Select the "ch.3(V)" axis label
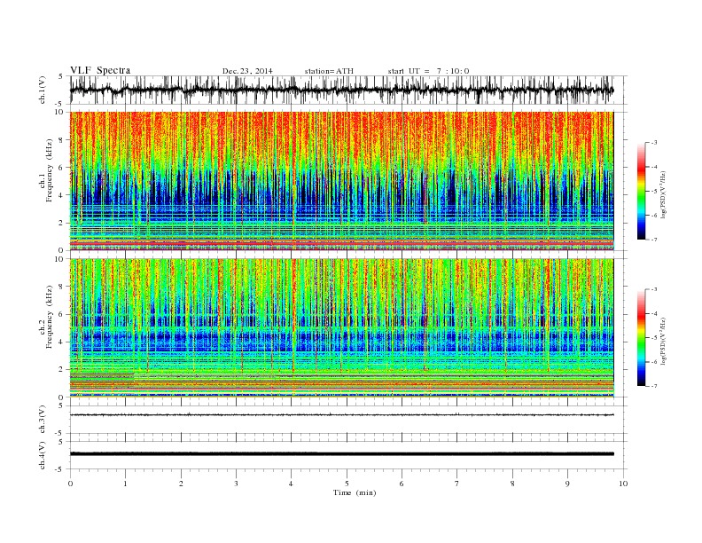Image resolution: width=702 pixels, height=543 pixels. tap(42, 420)
